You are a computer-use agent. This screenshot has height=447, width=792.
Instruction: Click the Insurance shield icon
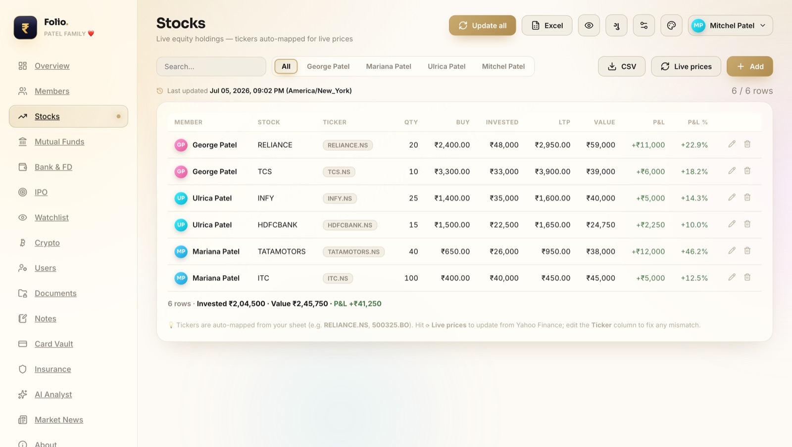23,369
